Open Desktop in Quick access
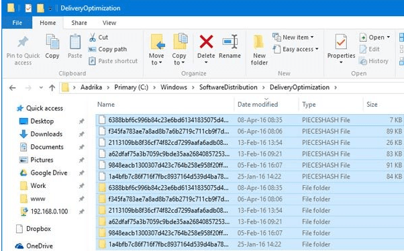 [x=37, y=121]
